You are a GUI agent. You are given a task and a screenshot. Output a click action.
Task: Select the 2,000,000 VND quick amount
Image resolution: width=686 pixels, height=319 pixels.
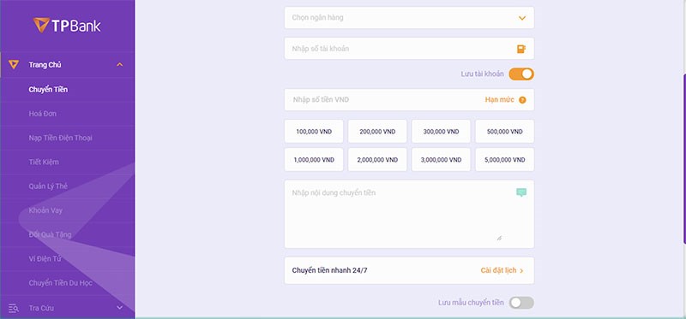pyautogui.click(x=377, y=160)
